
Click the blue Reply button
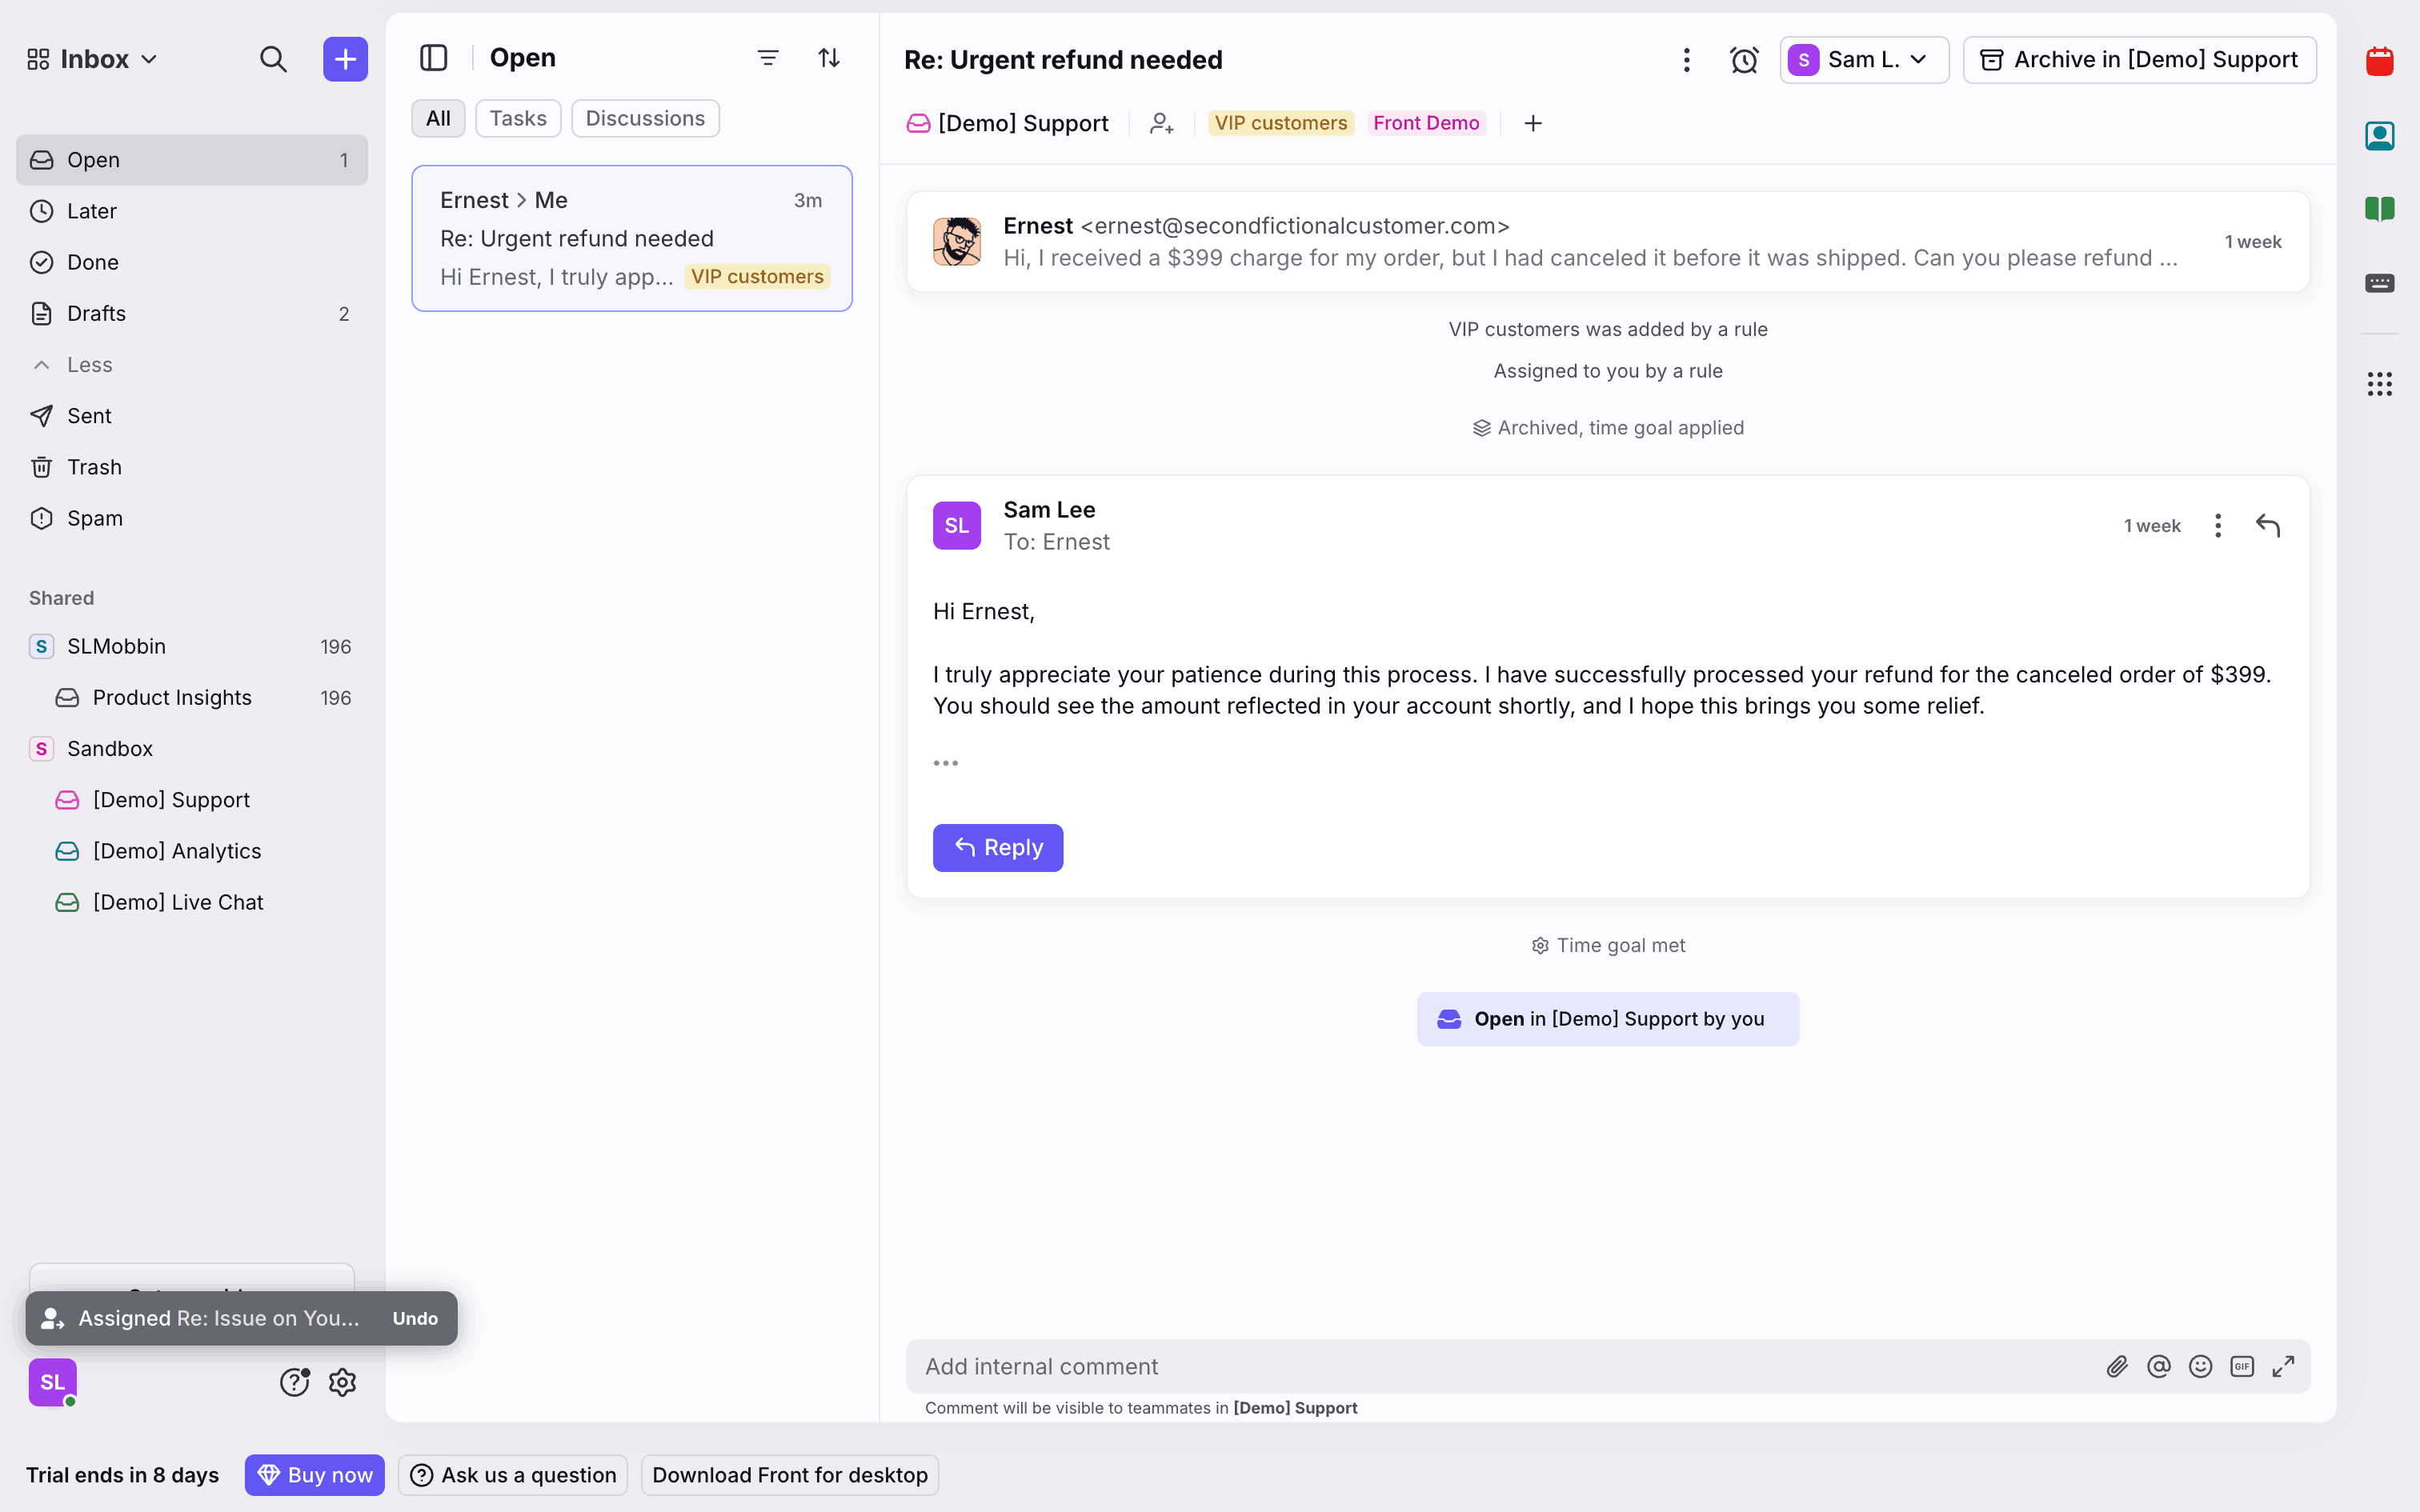click(997, 848)
